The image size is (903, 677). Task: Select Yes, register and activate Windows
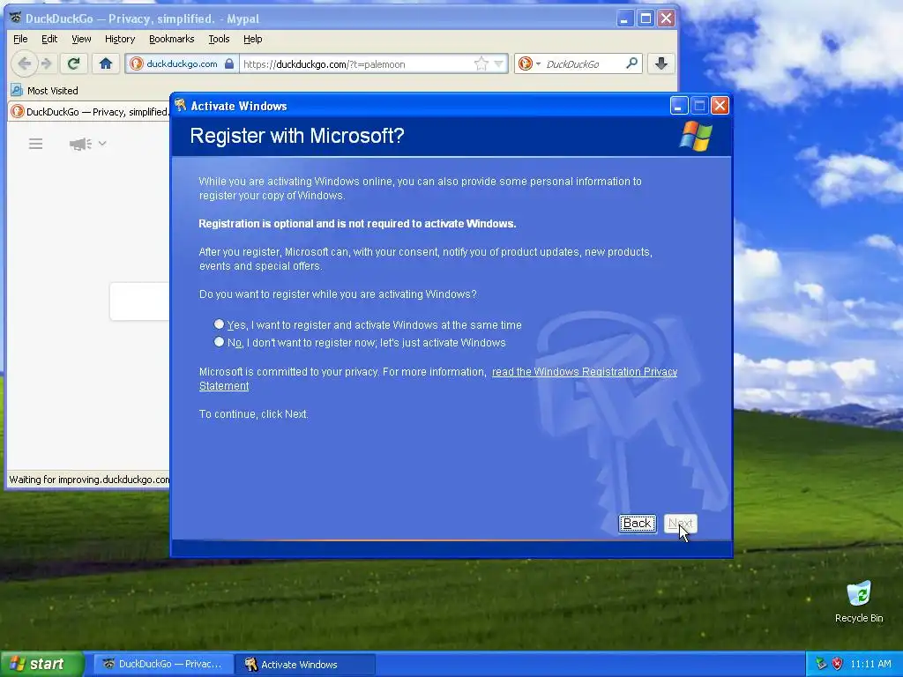219,324
